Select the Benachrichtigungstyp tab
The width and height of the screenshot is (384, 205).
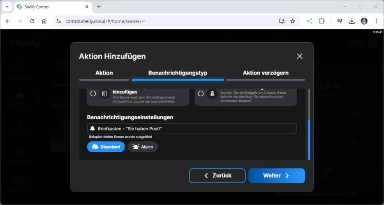[178, 73]
